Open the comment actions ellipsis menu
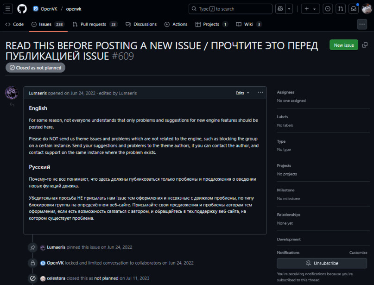This screenshot has width=374, height=285. click(x=260, y=93)
